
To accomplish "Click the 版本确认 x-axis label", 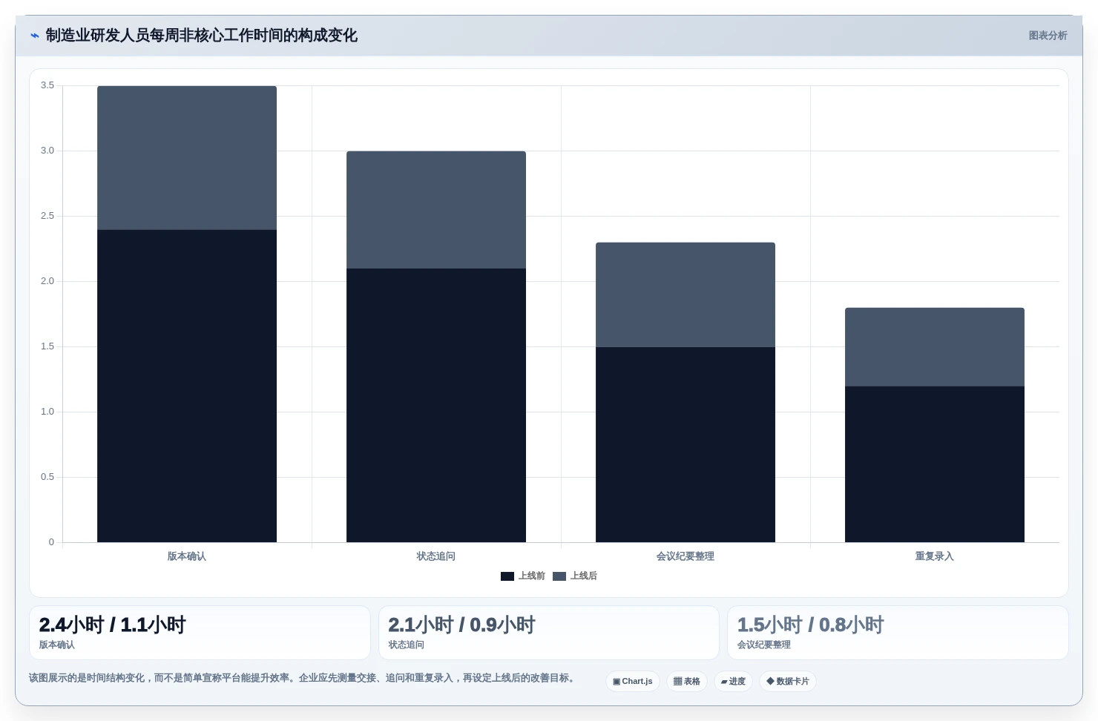I will click(x=187, y=556).
